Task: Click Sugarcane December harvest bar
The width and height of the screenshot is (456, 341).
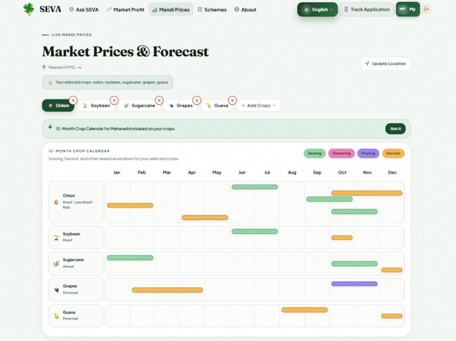Action: coord(392,270)
